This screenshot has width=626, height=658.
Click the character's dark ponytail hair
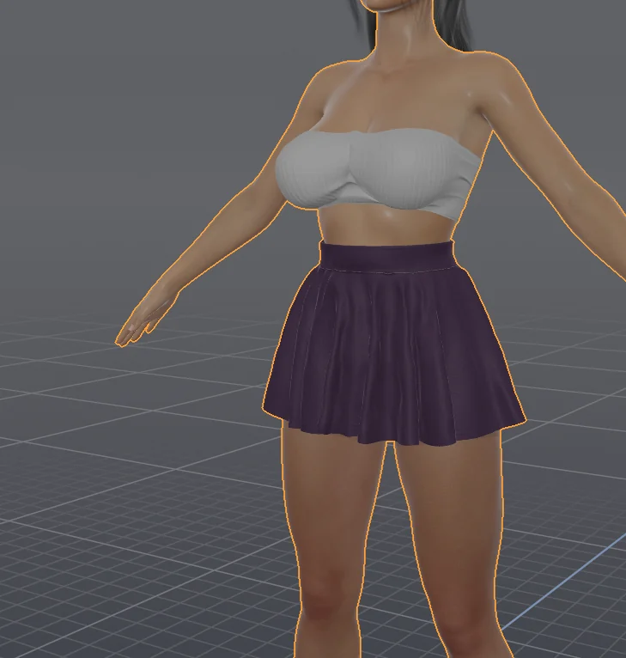click(x=455, y=25)
